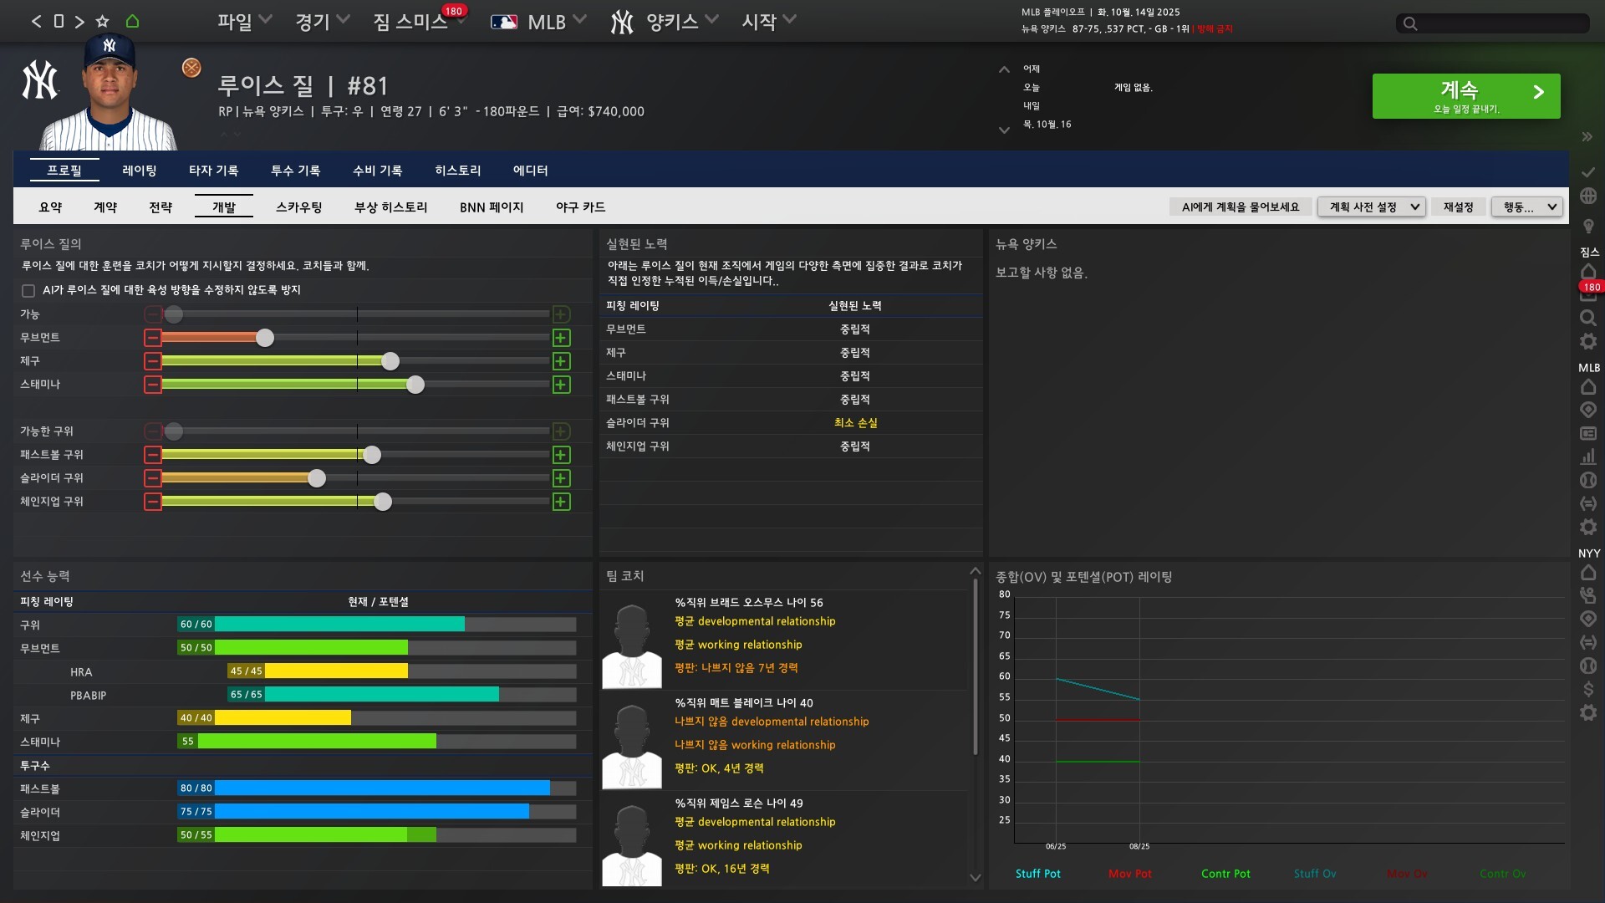Toggle the AI 육성 방향 수정 방지 checkbox
The width and height of the screenshot is (1605, 903).
click(x=28, y=291)
